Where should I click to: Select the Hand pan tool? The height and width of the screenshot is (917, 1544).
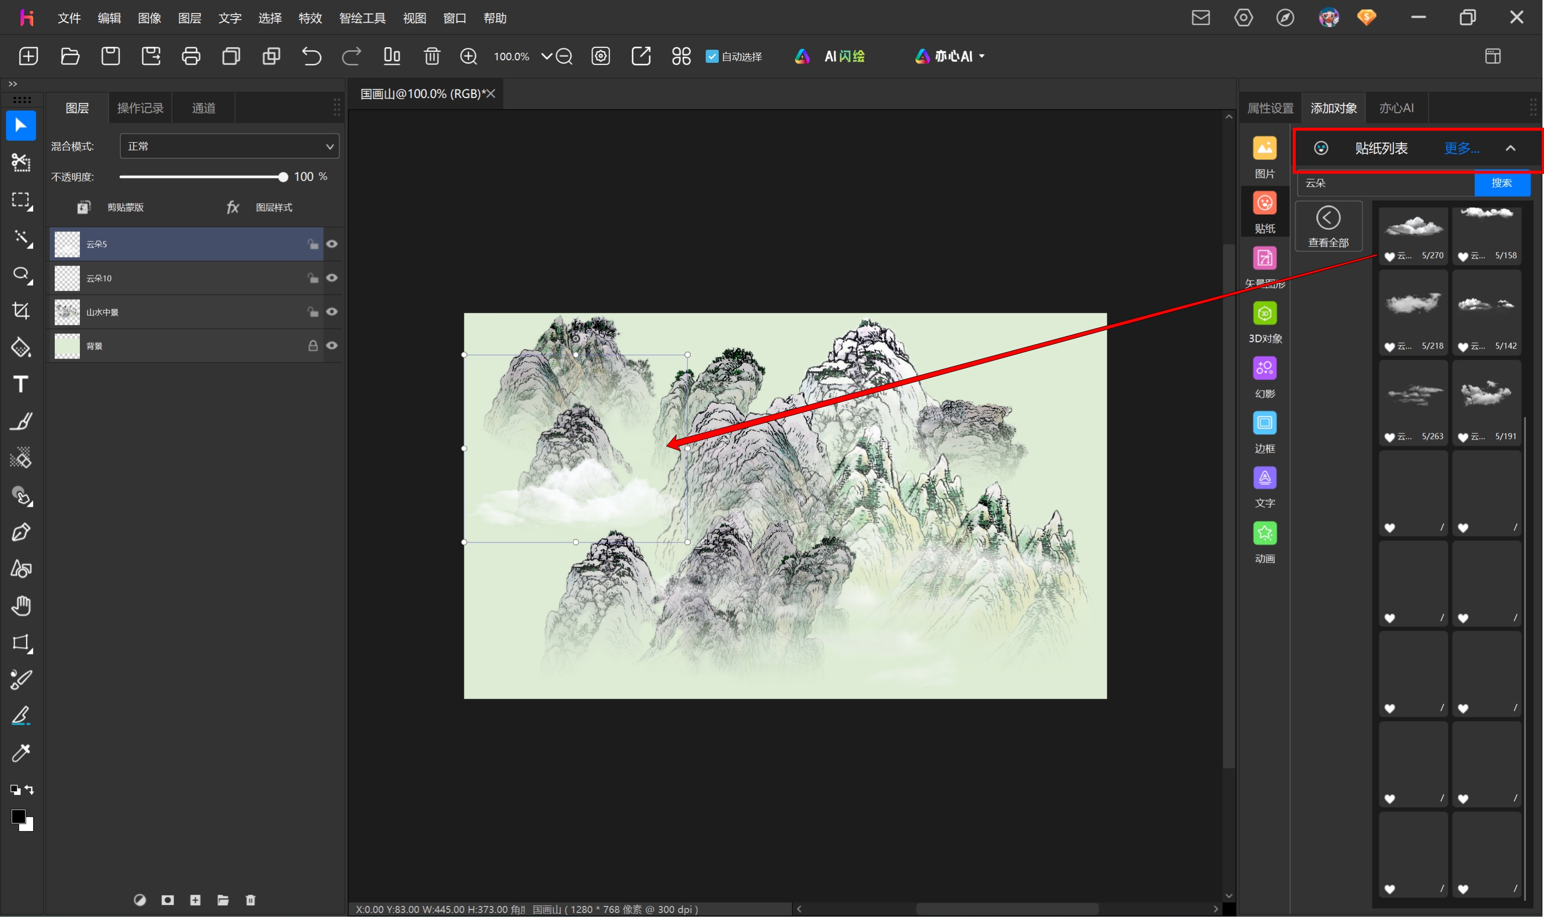[21, 606]
